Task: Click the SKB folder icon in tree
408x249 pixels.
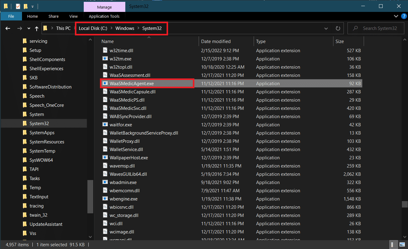Action: coord(25,78)
